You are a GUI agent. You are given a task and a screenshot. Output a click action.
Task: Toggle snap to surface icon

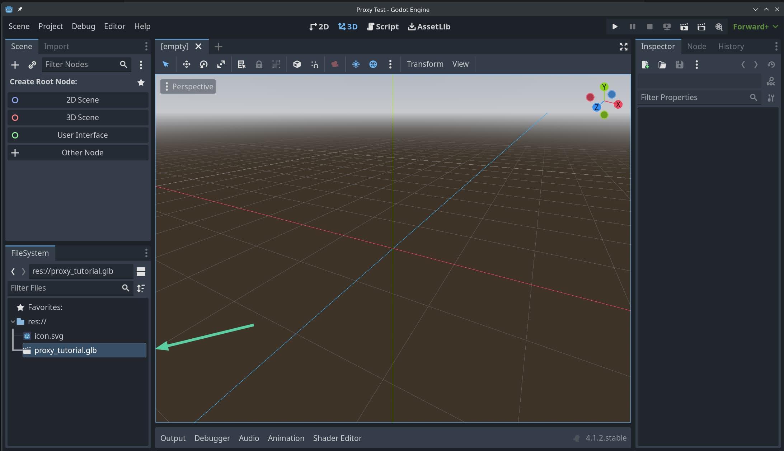314,64
